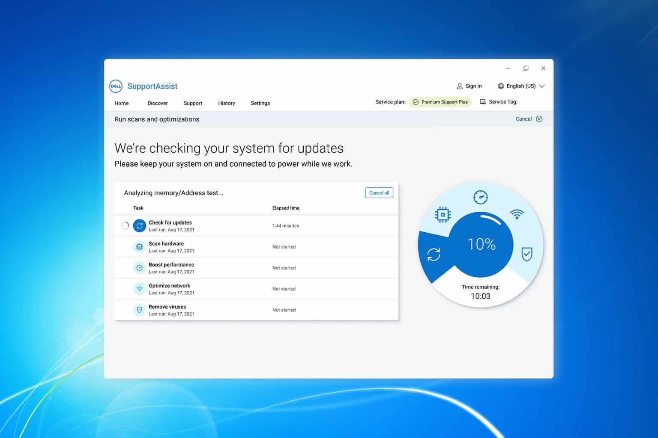The height and width of the screenshot is (438, 658).
Task: Click the 'Remove viruses' task row
Action: pos(257,310)
